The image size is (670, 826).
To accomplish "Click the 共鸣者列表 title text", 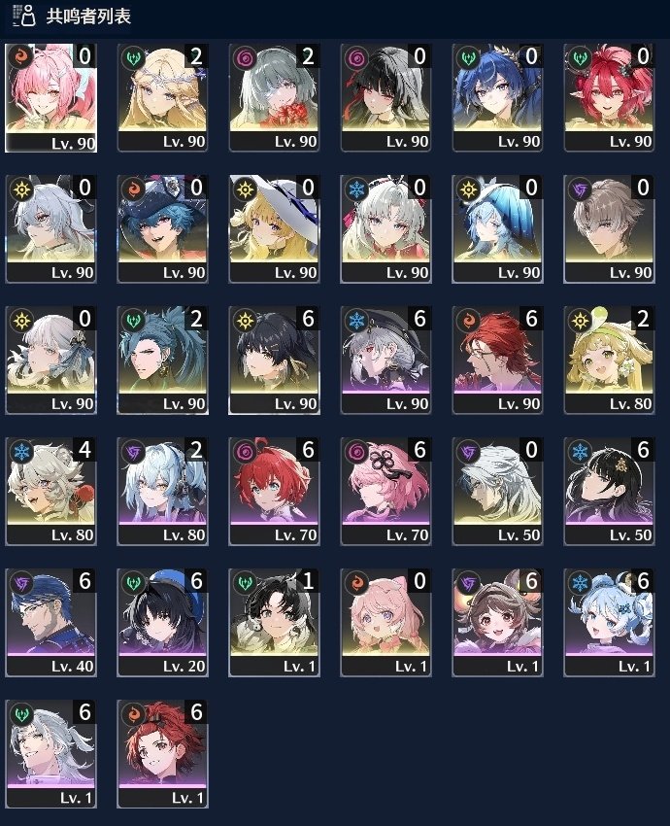I will pos(88,16).
